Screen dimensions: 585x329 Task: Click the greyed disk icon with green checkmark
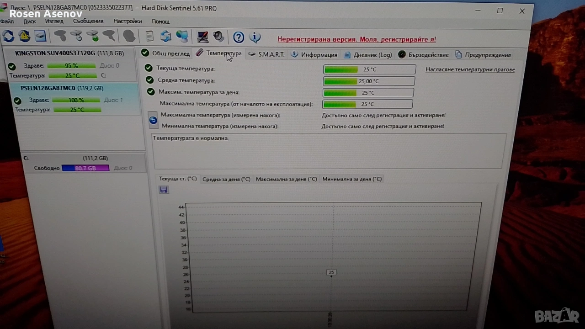(x=93, y=36)
